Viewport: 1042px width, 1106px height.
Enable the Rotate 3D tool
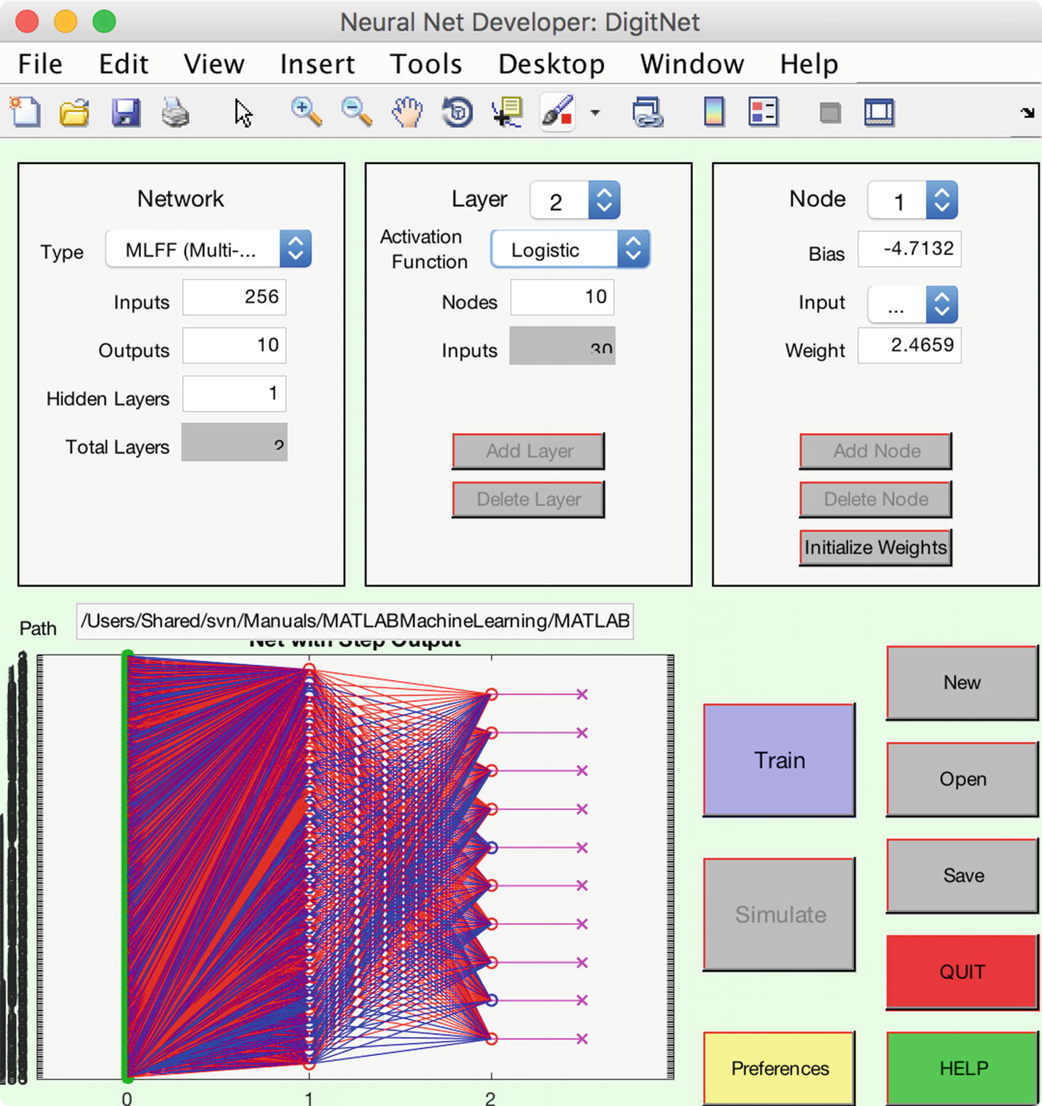456,112
